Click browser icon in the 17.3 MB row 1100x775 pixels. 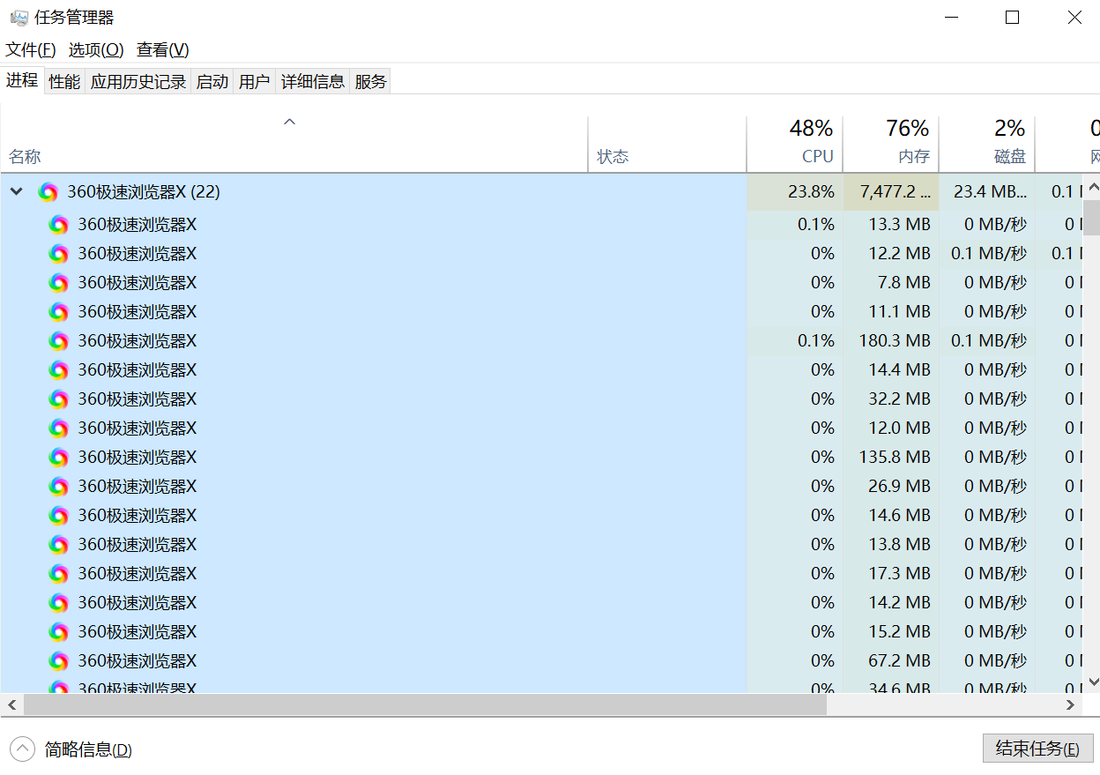(x=59, y=574)
